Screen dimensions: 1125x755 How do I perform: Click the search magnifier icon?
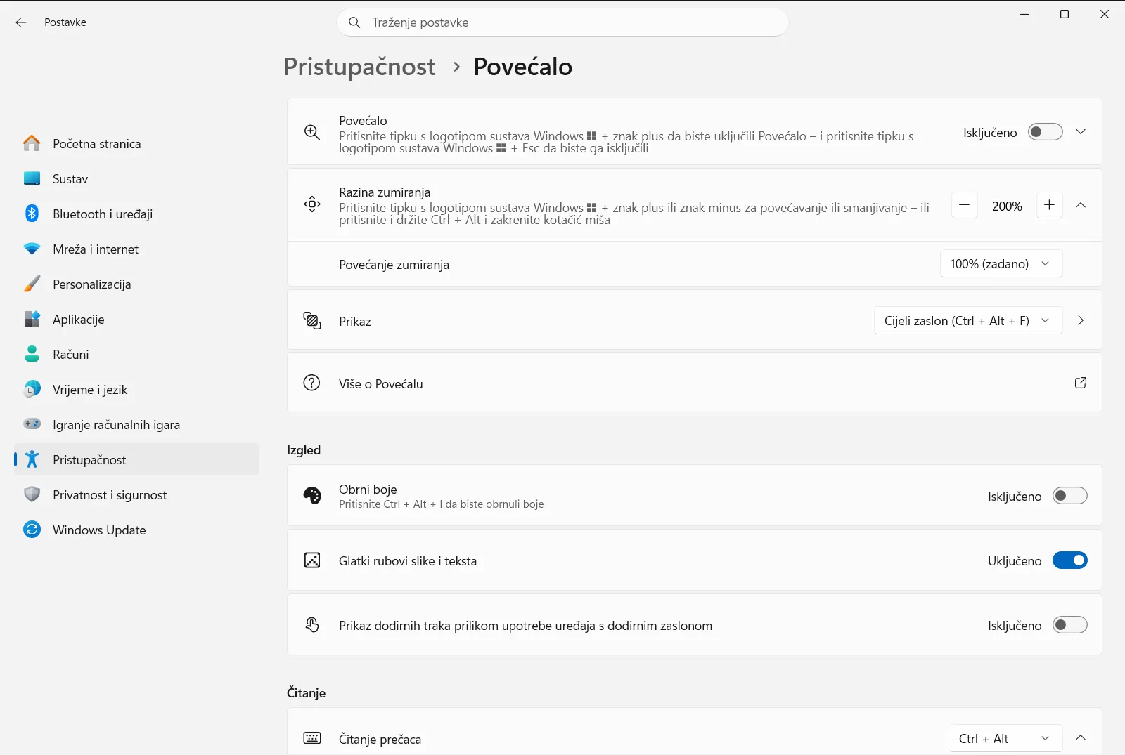355,22
